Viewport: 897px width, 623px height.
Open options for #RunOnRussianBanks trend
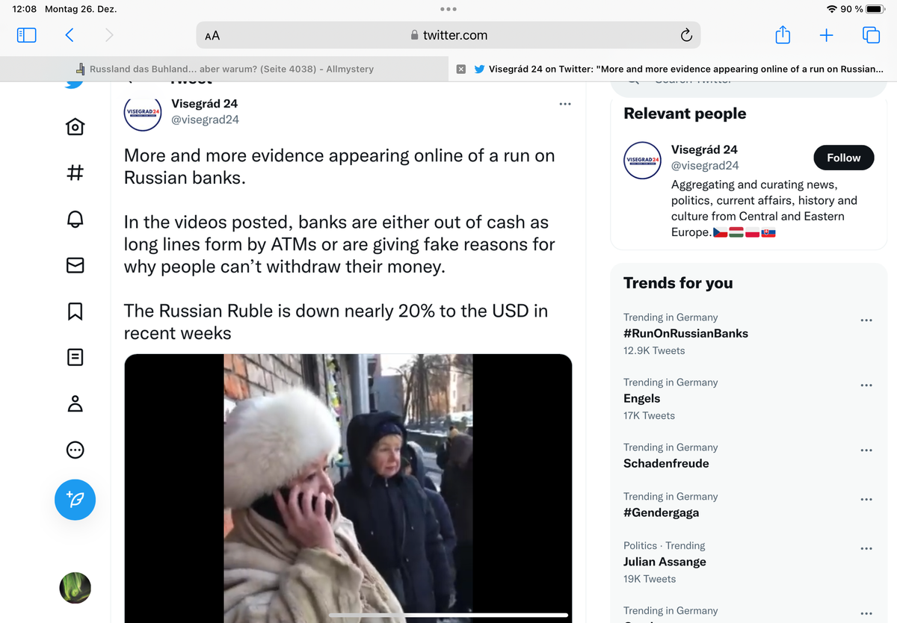click(866, 320)
